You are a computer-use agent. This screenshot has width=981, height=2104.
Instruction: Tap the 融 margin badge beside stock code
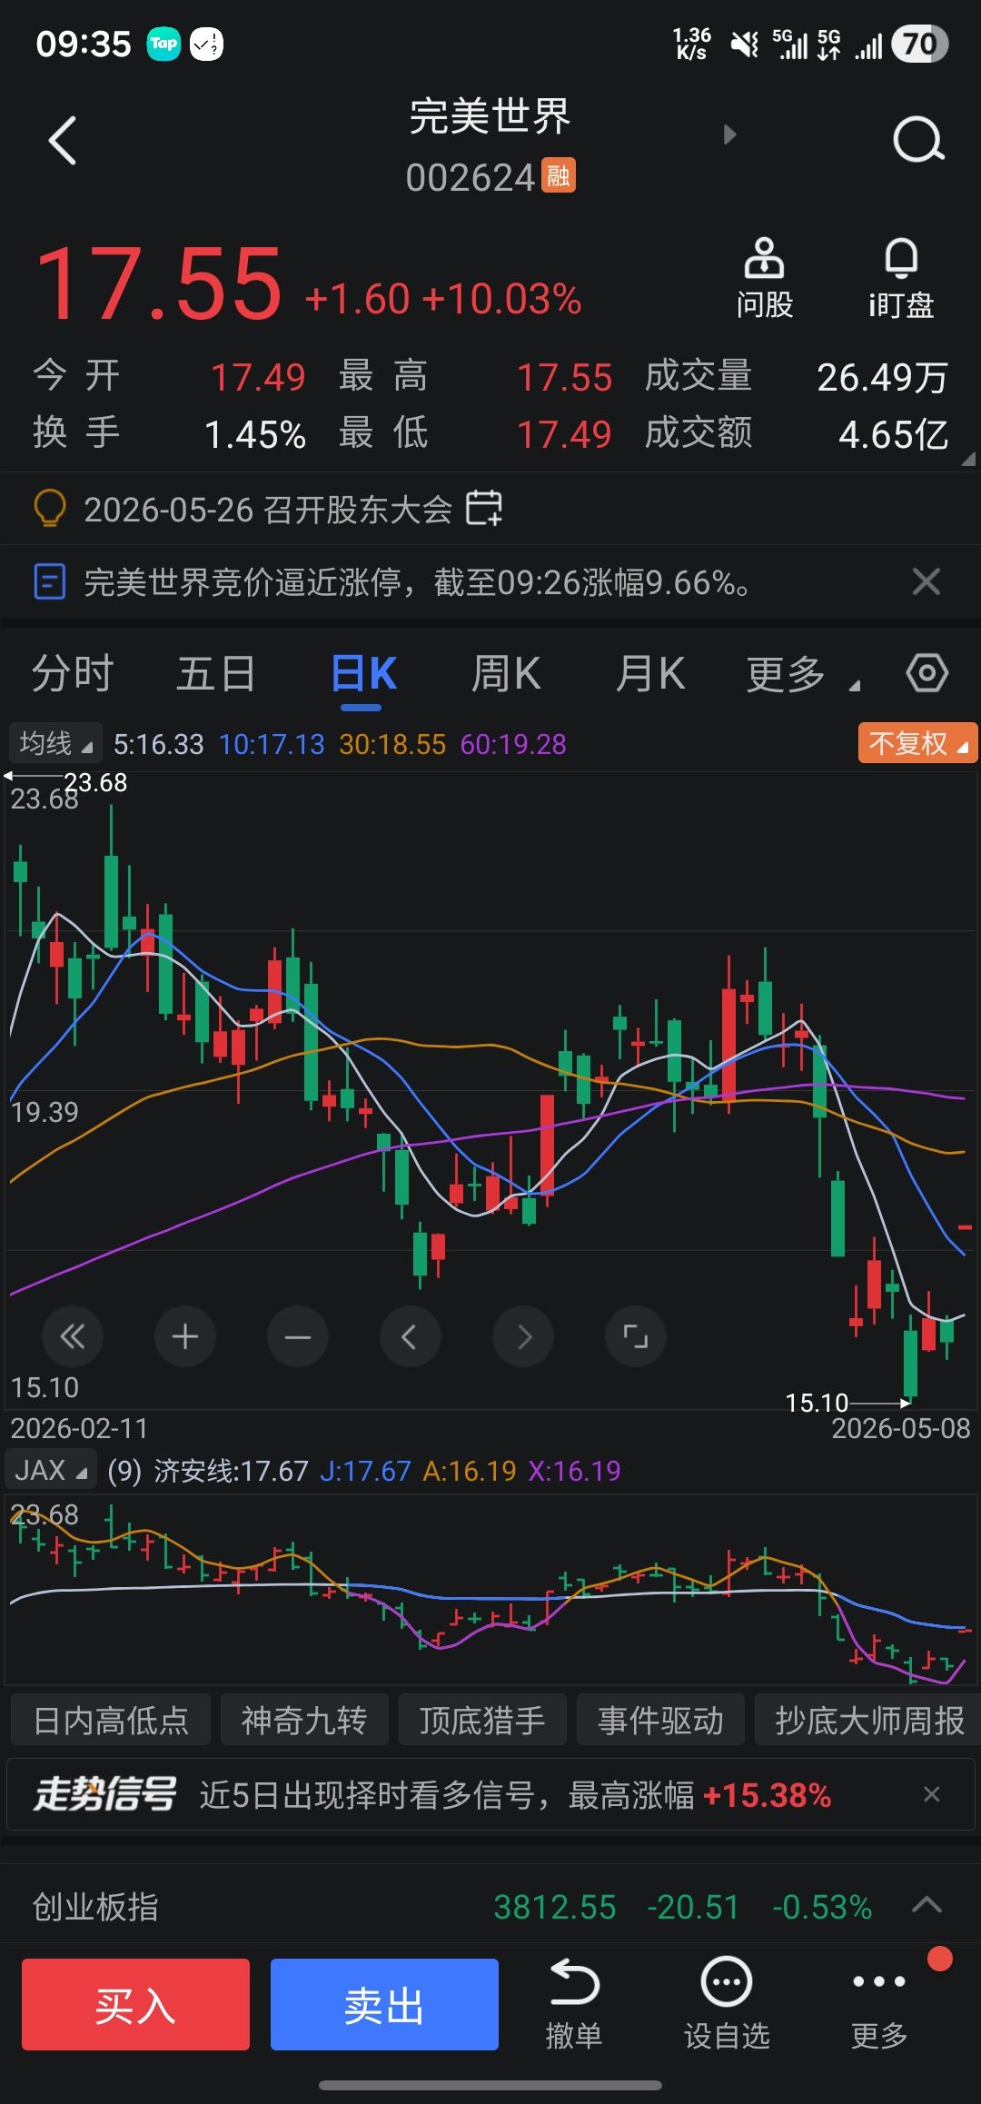pyautogui.click(x=559, y=175)
